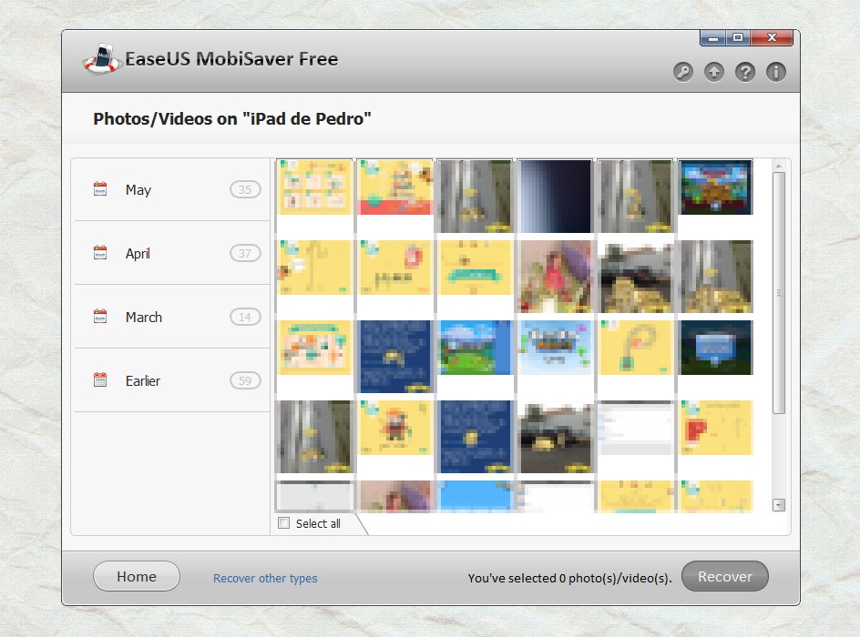The width and height of the screenshot is (860, 637).
Task: Click the '35' count badge for May
Action: click(245, 189)
